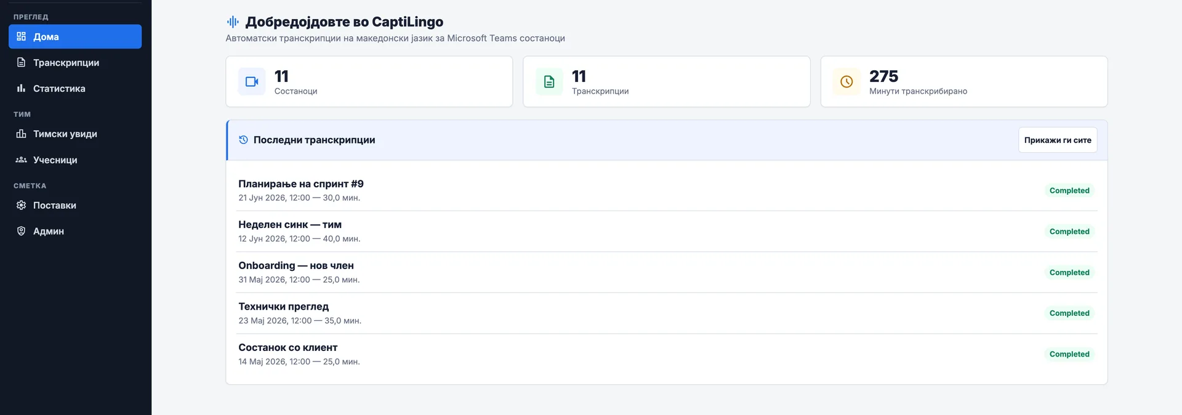Screen dimensions: 1182x415
Task: Open the Неделен синк — тим transcript
Action: 667,231
